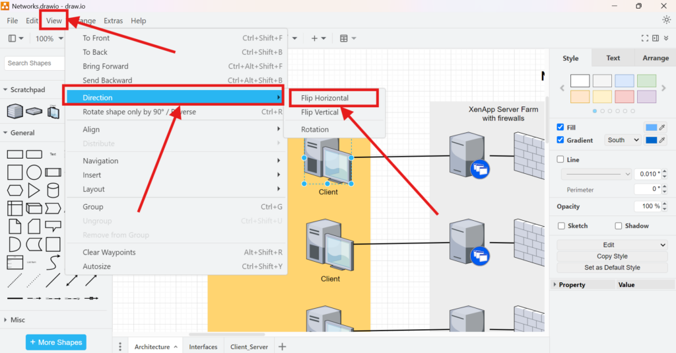676x353 pixels.
Task: Switch to the Interfaces page tab
Action: point(203,346)
